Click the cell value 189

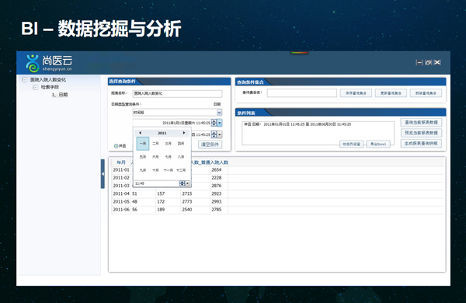coord(161,210)
